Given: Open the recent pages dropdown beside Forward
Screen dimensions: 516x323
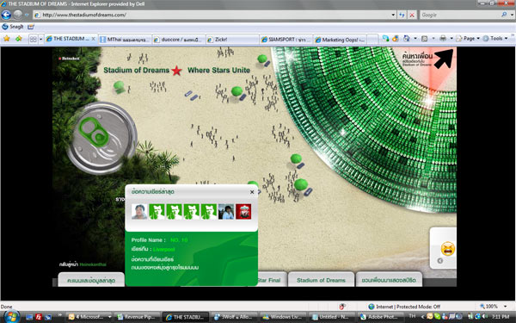Looking at the screenshot, I should (27, 15).
